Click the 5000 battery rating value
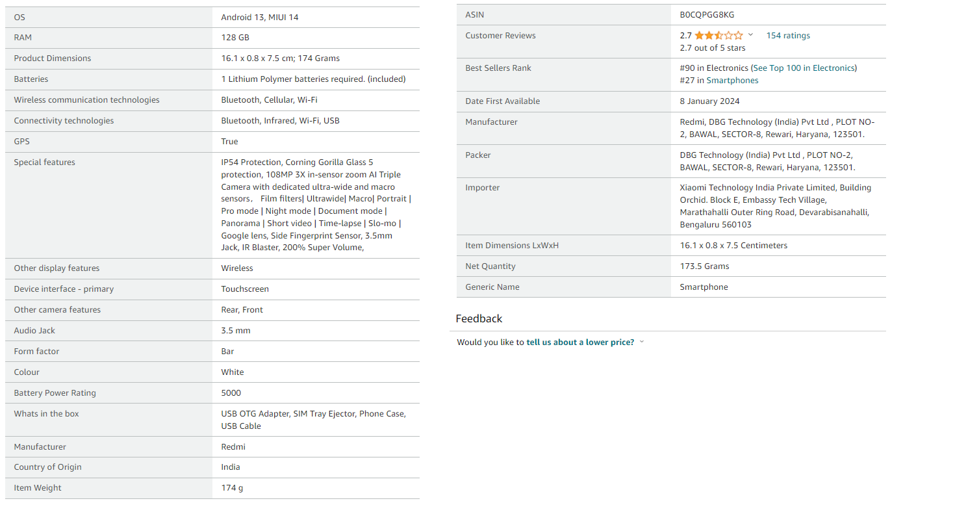 point(231,393)
